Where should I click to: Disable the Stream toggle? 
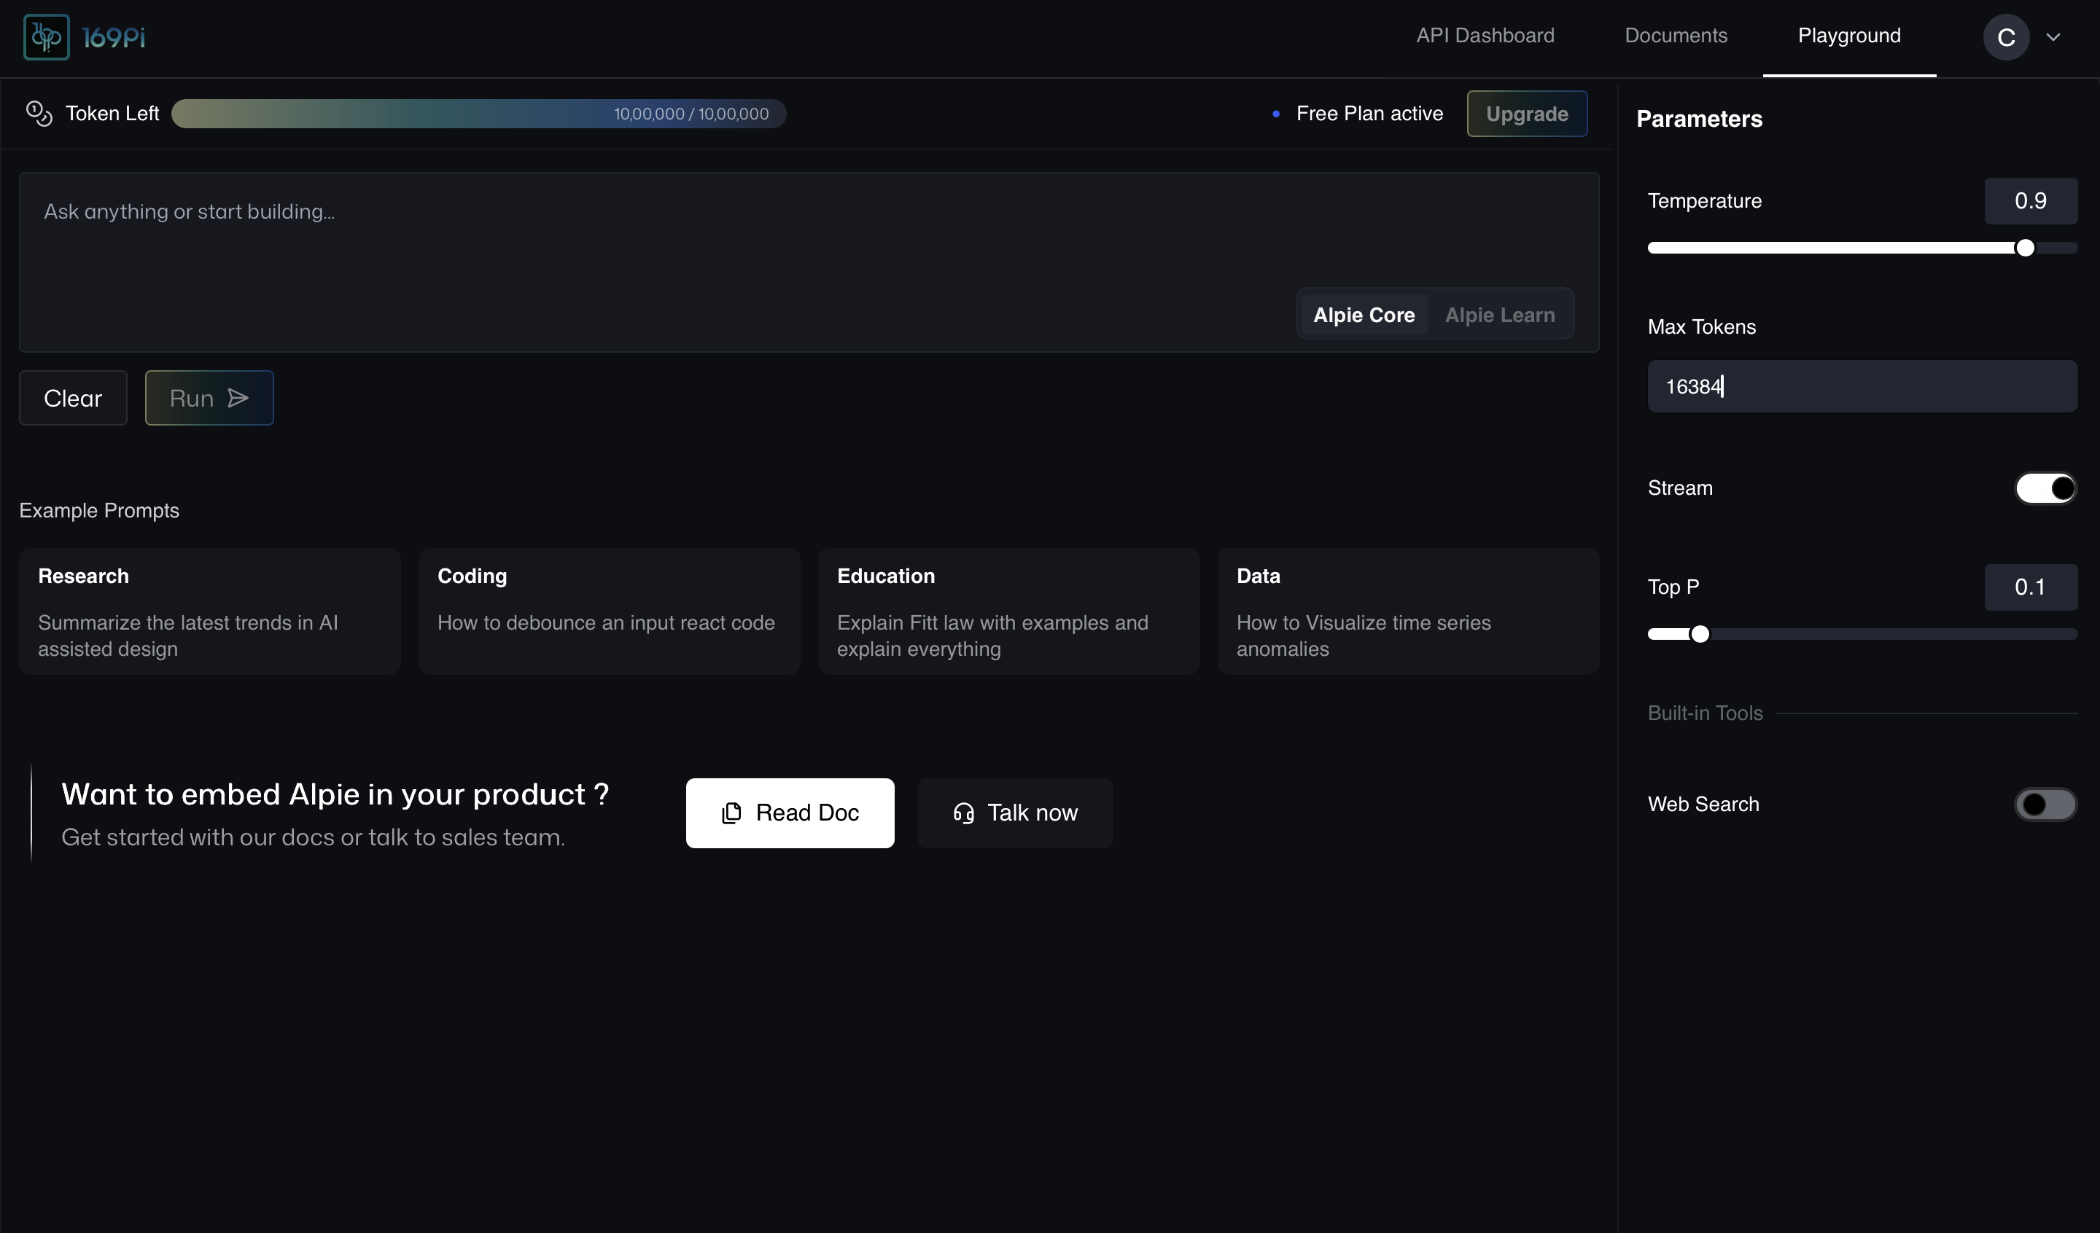(x=2046, y=488)
